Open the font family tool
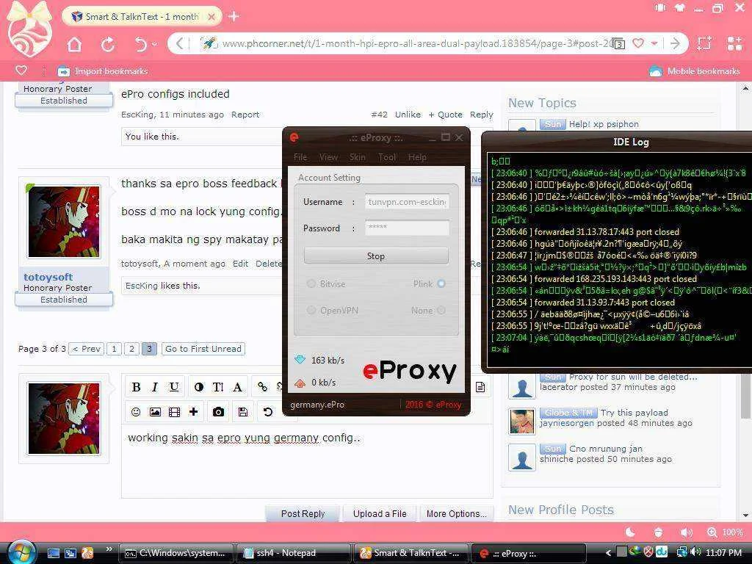 coord(237,387)
